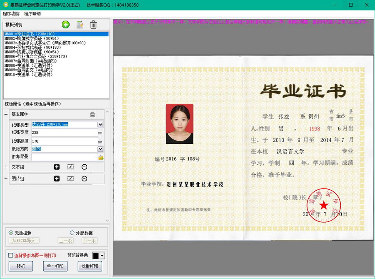Click the 参考背景 path field
This screenshot has width=375, height=279.
point(65,157)
